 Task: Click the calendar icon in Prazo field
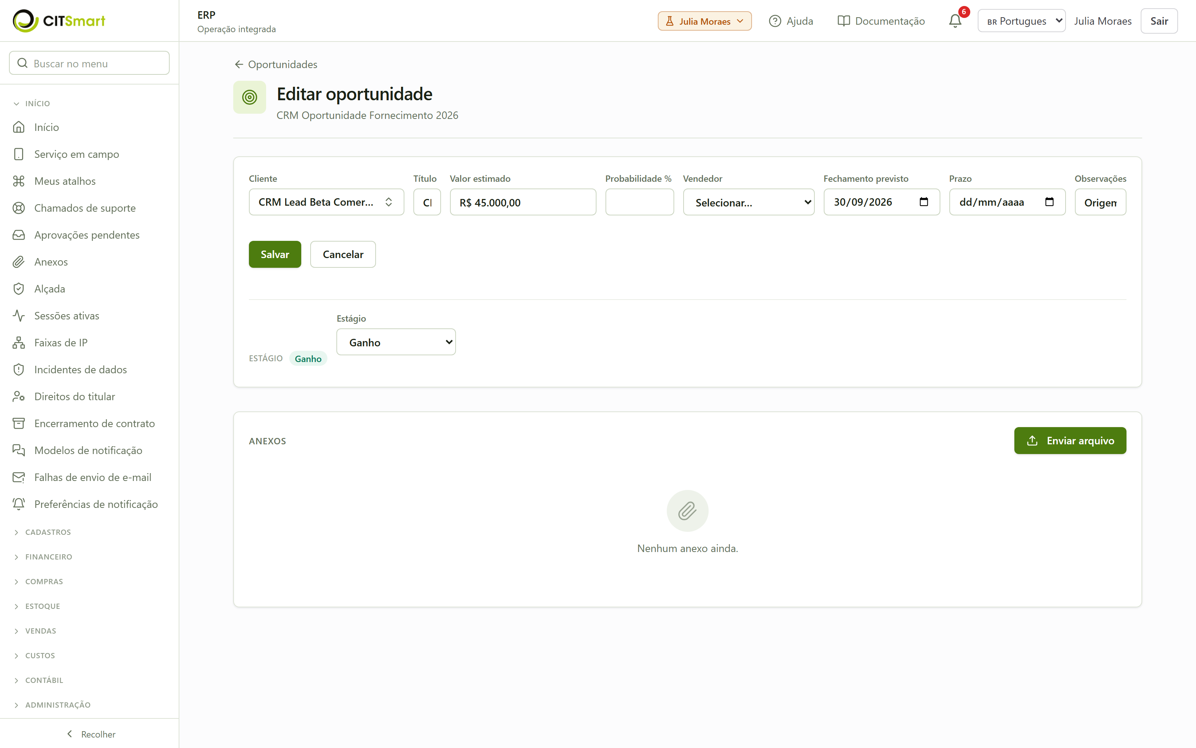click(1049, 202)
